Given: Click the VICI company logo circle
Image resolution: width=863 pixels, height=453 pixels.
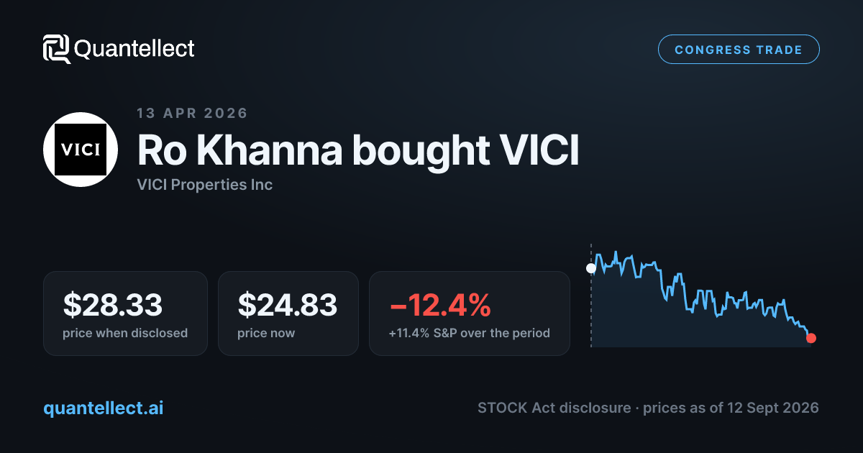Looking at the screenshot, I should tap(81, 150).
